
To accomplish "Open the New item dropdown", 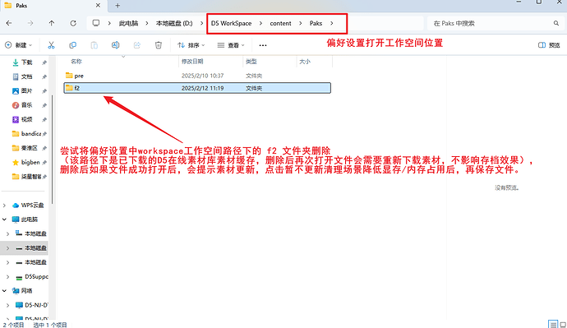I will coord(18,45).
